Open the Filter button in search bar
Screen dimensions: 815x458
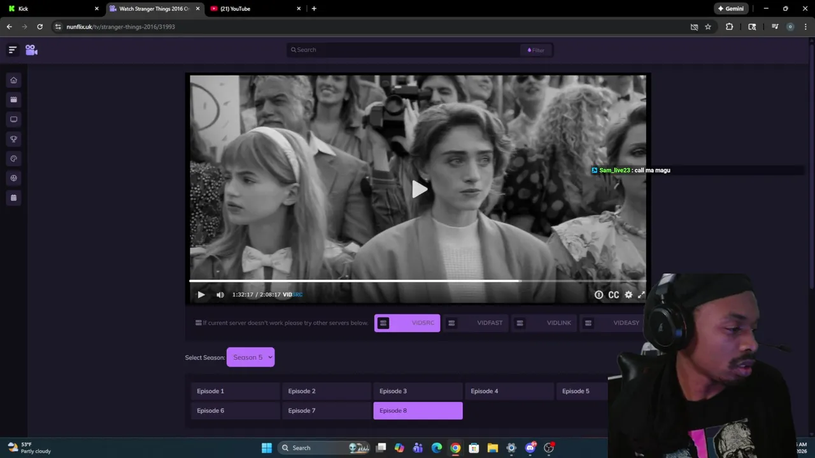[x=536, y=50]
